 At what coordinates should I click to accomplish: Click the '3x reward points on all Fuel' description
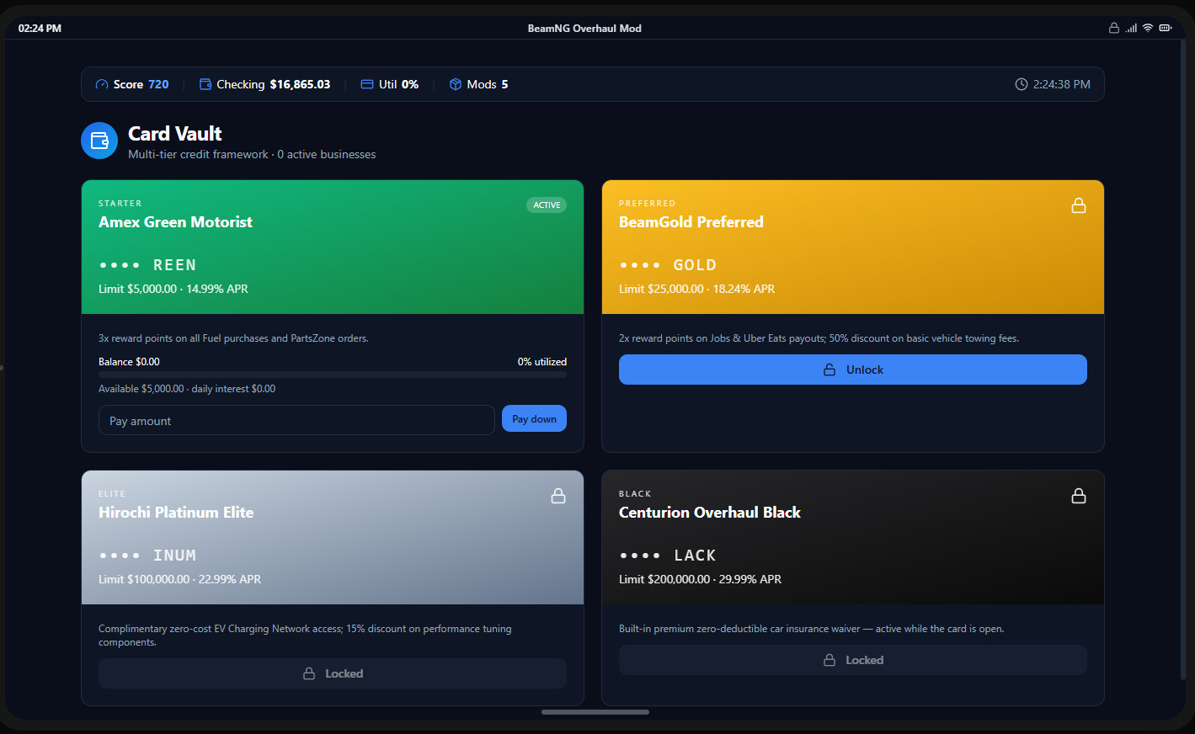click(233, 338)
